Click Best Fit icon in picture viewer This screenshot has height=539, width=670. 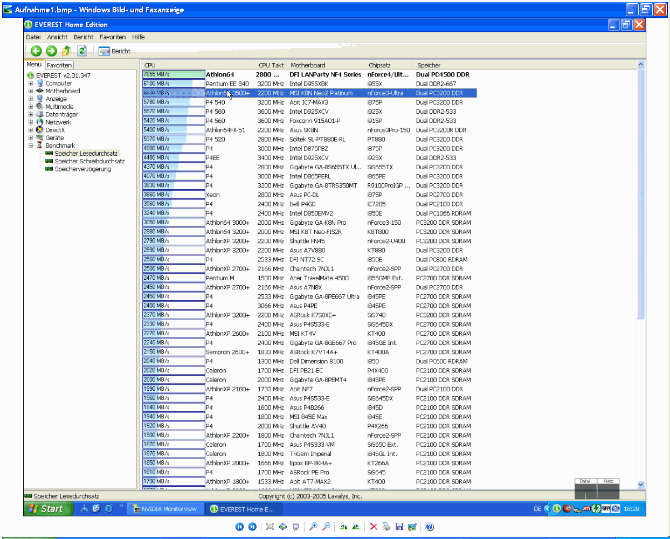[270, 527]
